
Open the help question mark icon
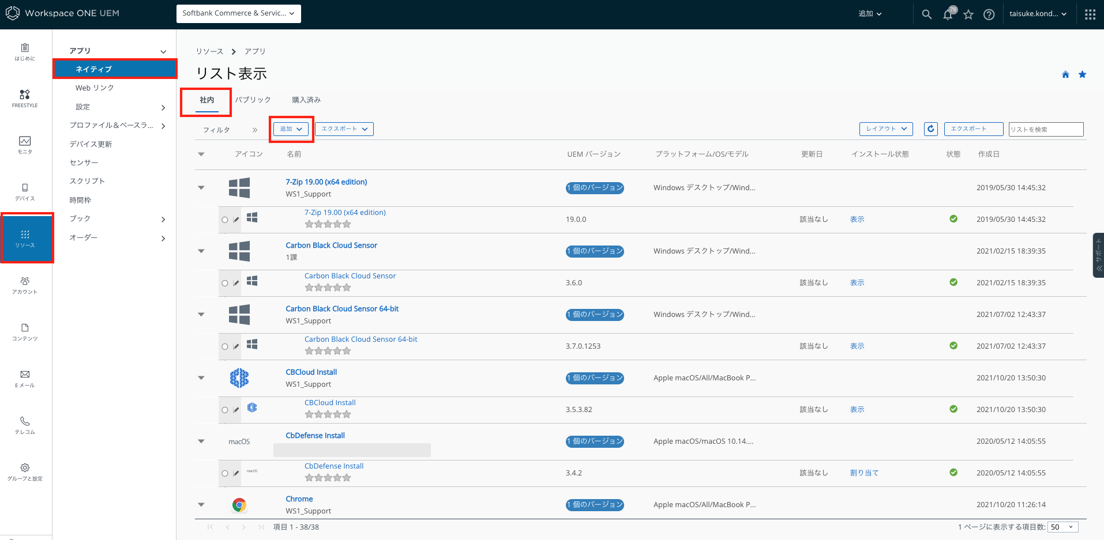[989, 14]
